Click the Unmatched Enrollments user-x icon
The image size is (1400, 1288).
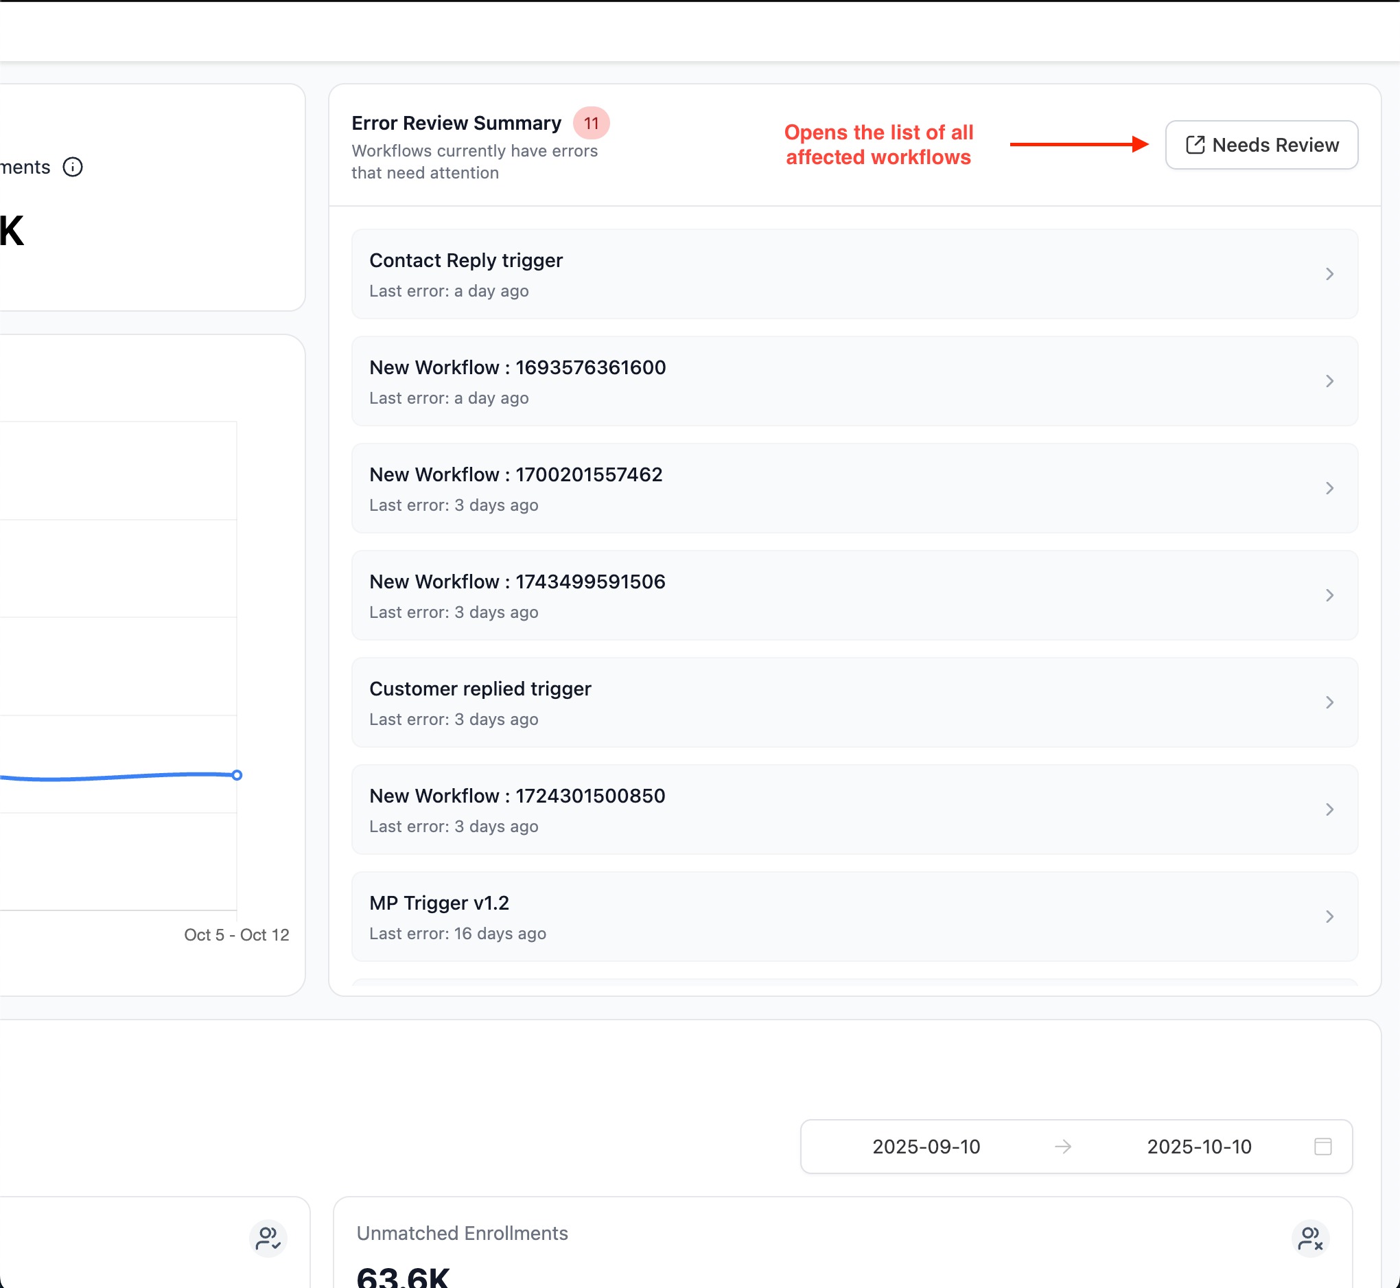coord(1310,1239)
